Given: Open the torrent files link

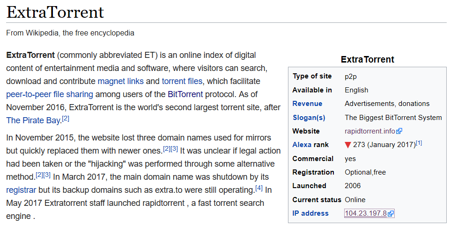Looking at the screenshot, I should coord(182,81).
